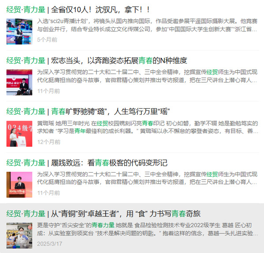Open the 从"青铜"到"卓越王者" article title
The image size is (264, 253).
coord(104,214)
